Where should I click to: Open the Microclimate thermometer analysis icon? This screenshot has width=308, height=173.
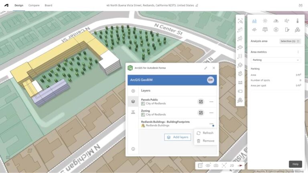[298, 21]
